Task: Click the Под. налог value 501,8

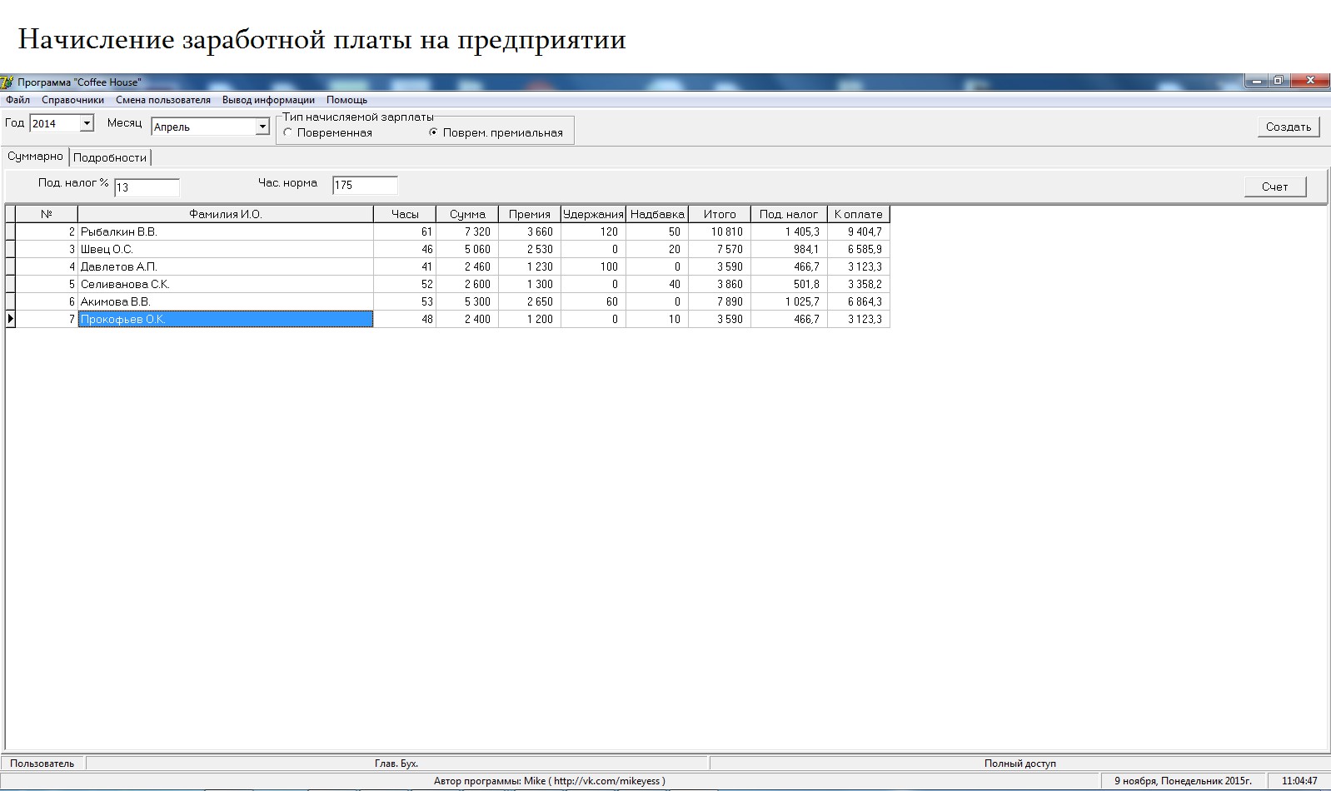Action: [806, 285]
